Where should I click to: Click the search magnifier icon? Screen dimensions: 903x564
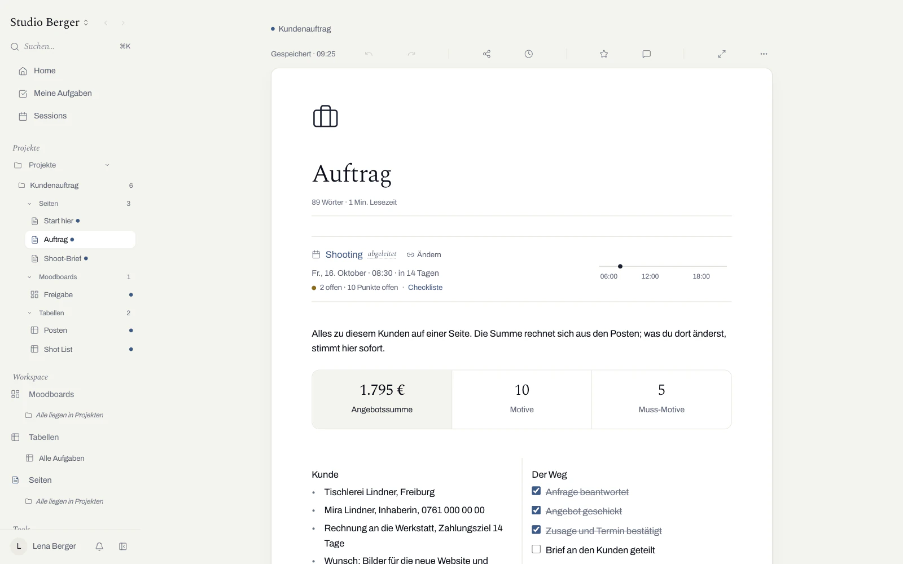click(x=15, y=47)
